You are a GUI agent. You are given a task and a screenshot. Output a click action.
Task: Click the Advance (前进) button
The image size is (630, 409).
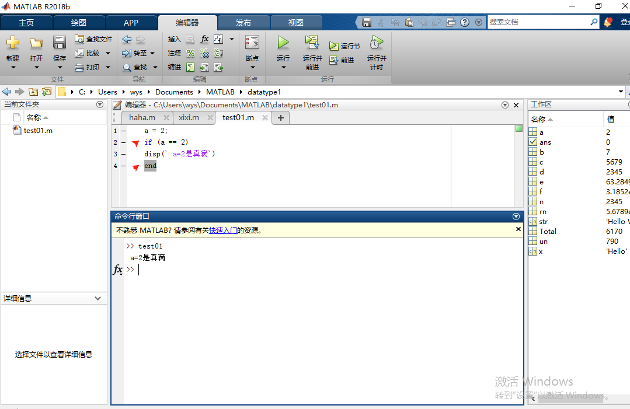[x=342, y=60]
